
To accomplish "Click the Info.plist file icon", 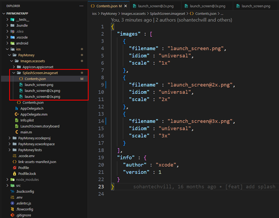I will (x=17, y=120).
